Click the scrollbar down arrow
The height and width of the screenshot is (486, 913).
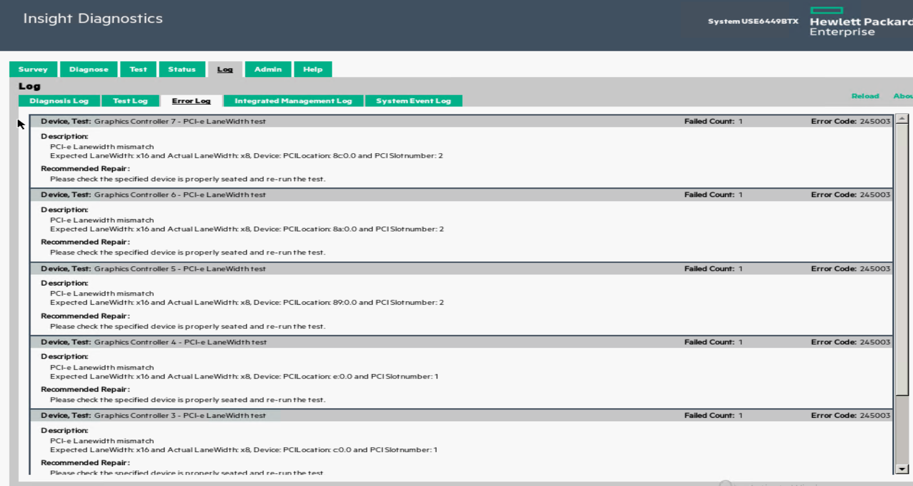(x=902, y=469)
